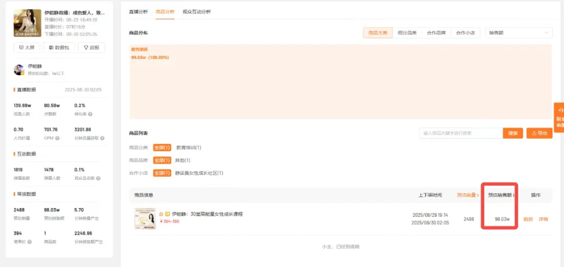The image size is (564, 267).
Task: Click the 数据包 data package button
Action: pyautogui.click(x=59, y=47)
